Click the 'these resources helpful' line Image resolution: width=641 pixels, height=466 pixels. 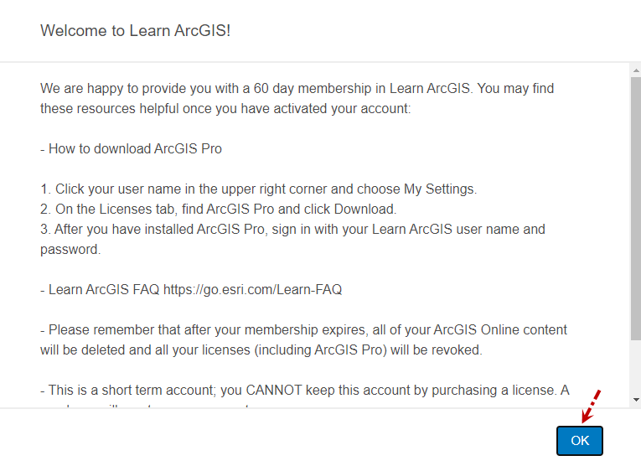click(x=225, y=109)
